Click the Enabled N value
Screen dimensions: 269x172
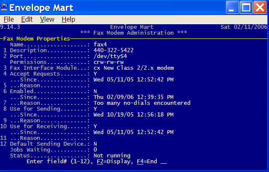click(x=95, y=91)
